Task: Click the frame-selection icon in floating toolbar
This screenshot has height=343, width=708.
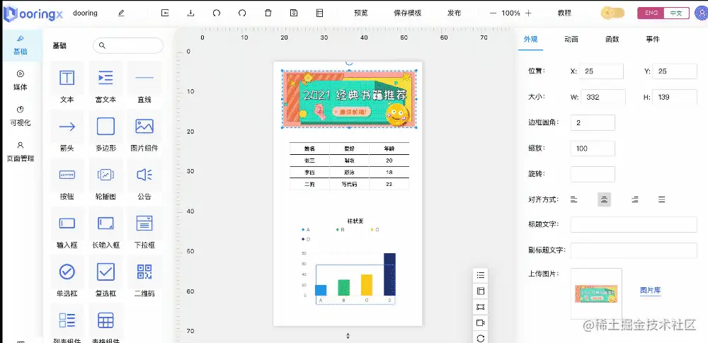Action: (x=481, y=307)
